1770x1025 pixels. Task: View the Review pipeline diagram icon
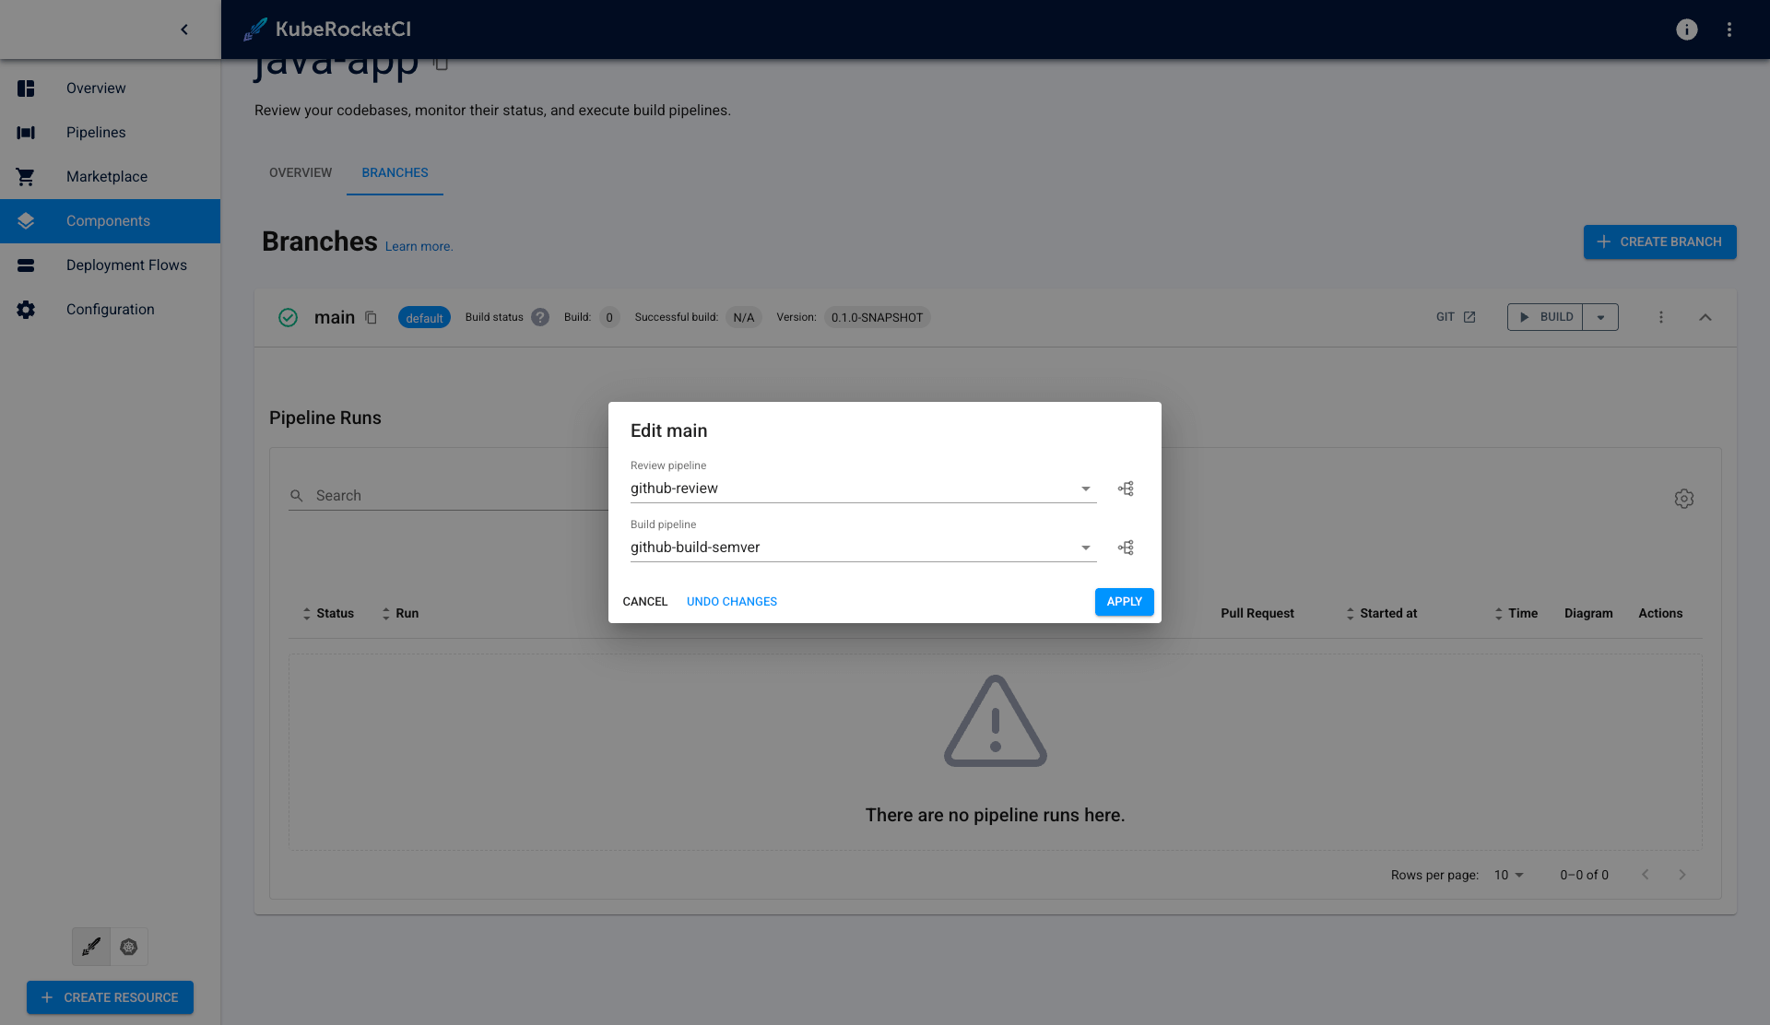pyautogui.click(x=1125, y=488)
